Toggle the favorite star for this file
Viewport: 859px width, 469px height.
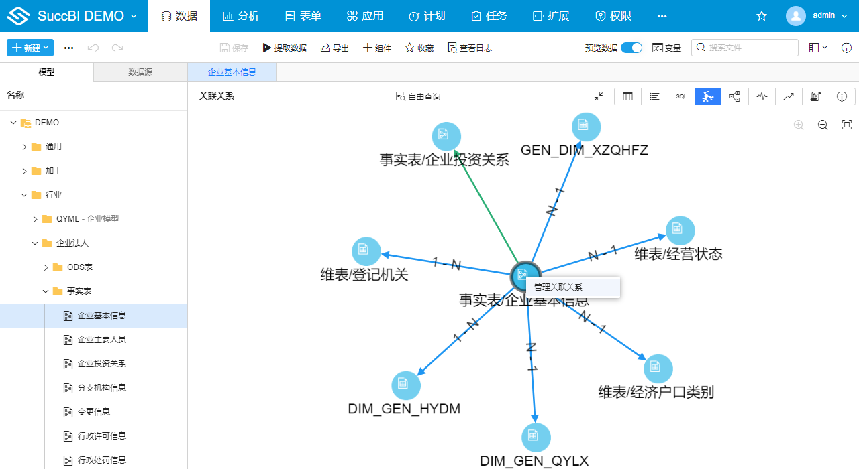[x=761, y=15]
